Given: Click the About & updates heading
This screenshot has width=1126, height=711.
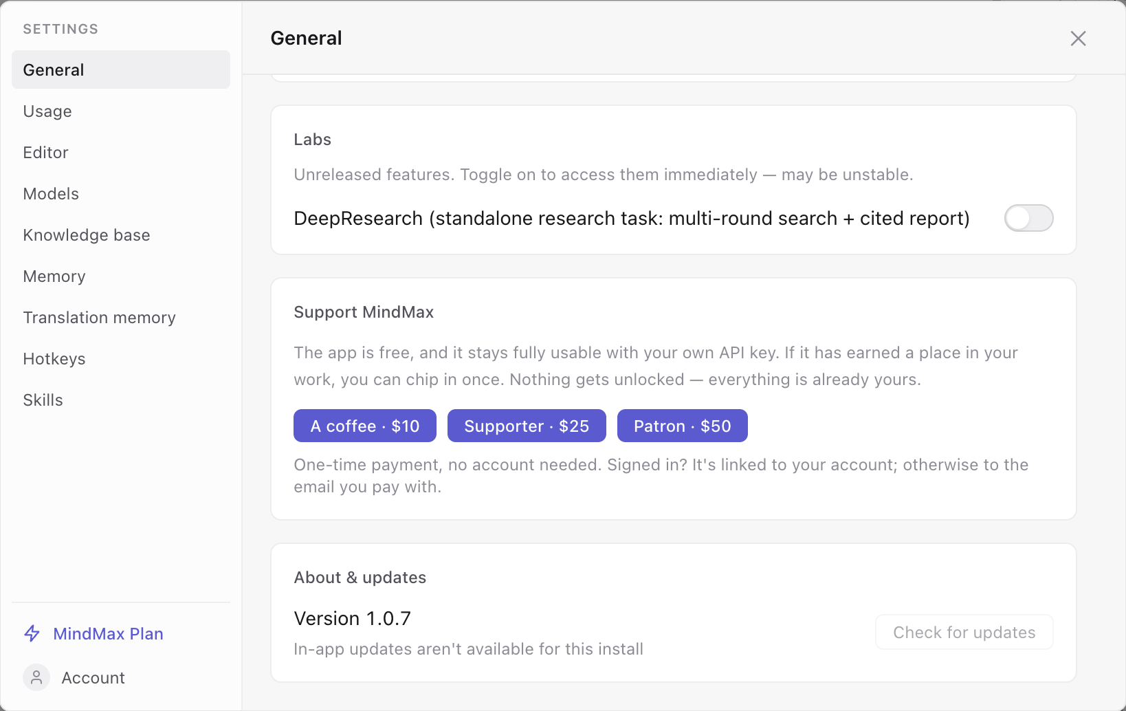Looking at the screenshot, I should 360,578.
